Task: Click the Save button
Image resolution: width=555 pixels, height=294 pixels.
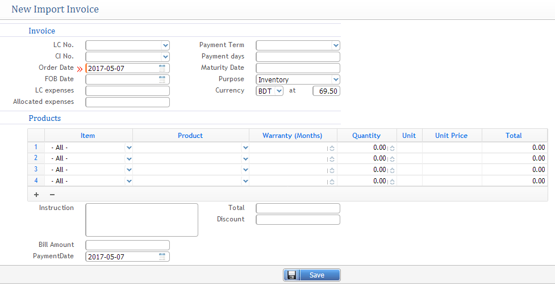Action: pos(312,275)
